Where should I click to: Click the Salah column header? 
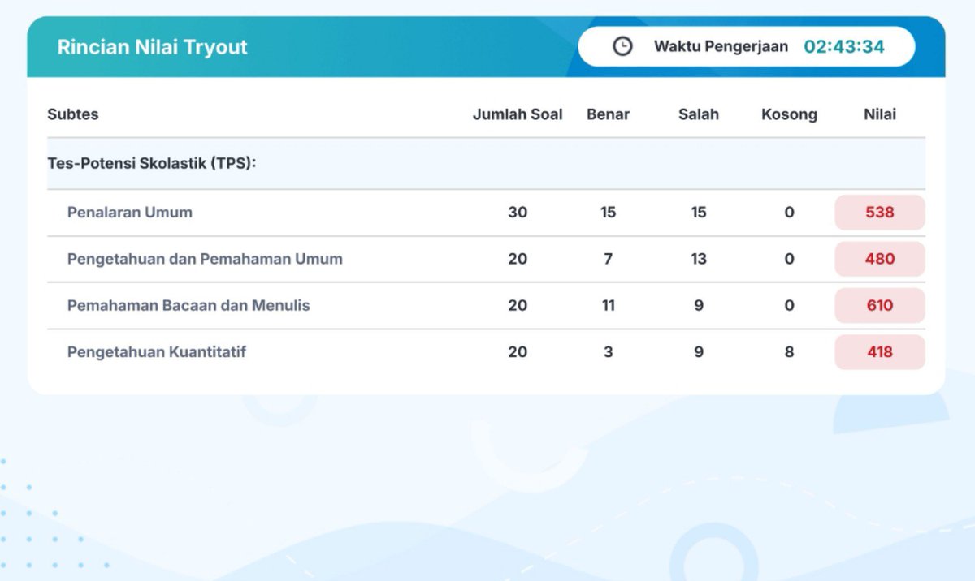(699, 114)
